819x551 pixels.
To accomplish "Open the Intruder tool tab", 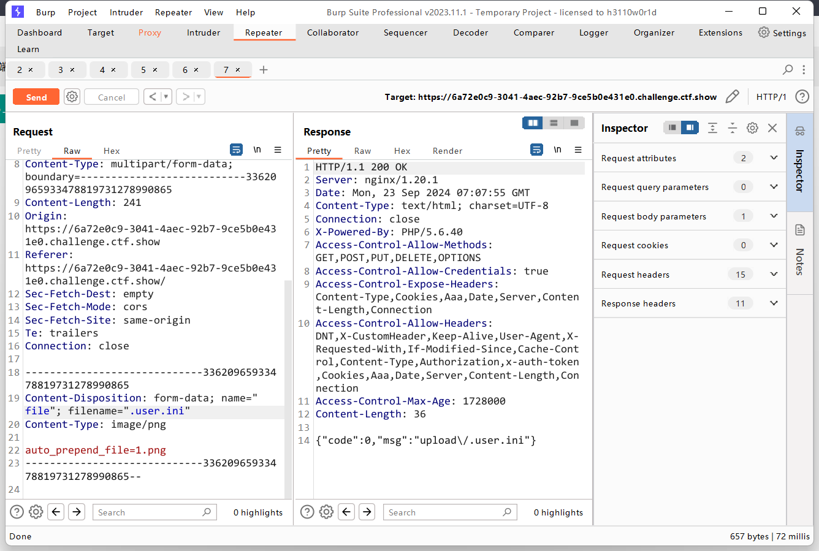I will (204, 32).
